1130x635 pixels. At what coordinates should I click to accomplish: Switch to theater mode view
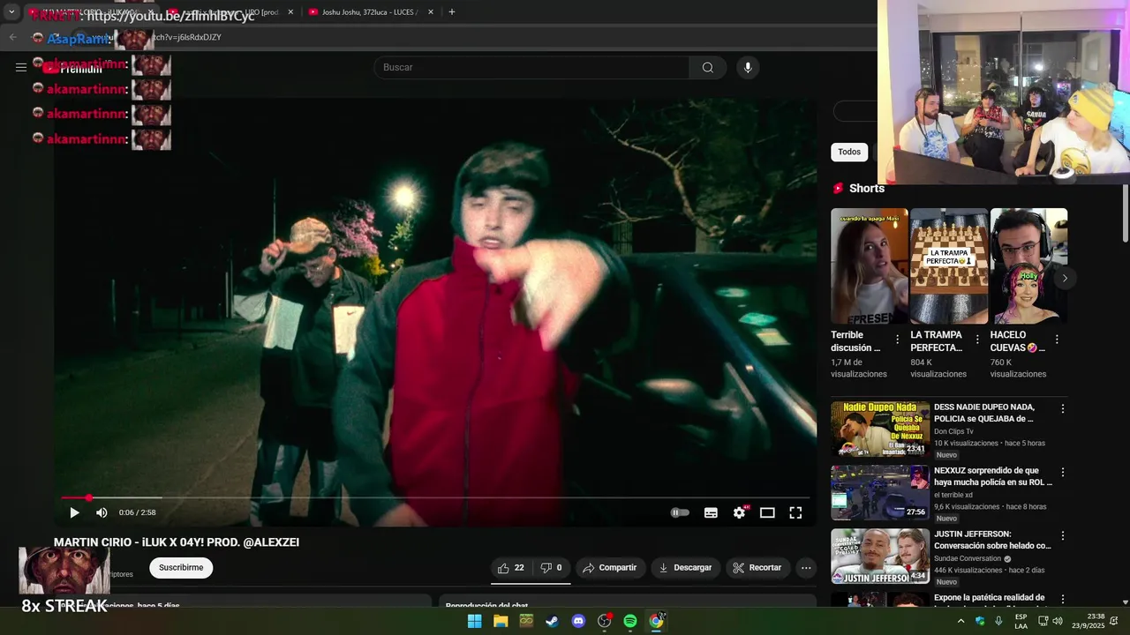click(767, 512)
